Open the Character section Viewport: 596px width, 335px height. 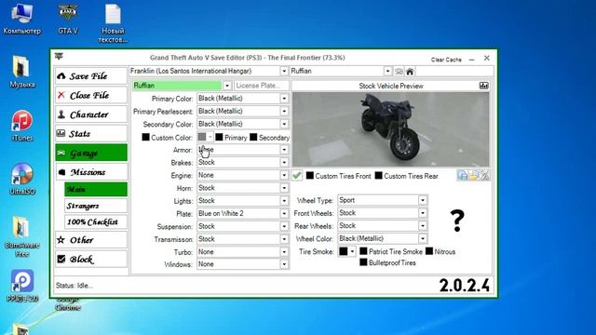pyautogui.click(x=91, y=114)
